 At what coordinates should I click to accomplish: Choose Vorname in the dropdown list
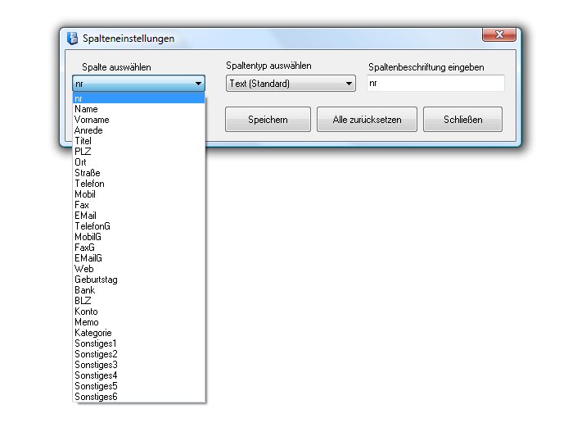[91, 120]
